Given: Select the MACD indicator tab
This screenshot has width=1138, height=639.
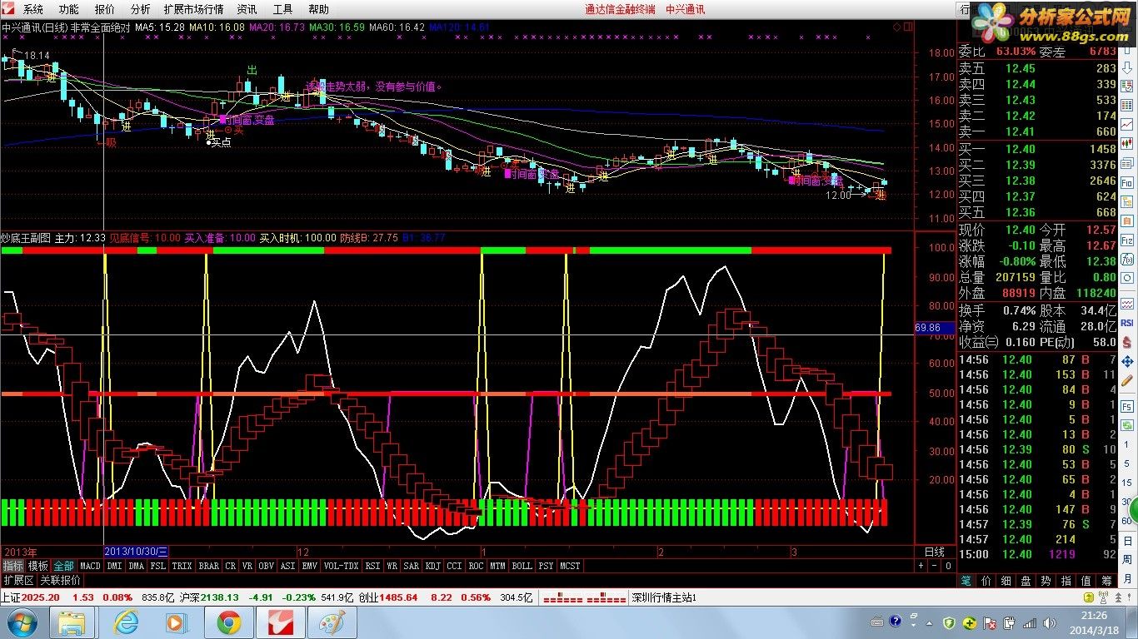Looking at the screenshot, I should point(90,566).
